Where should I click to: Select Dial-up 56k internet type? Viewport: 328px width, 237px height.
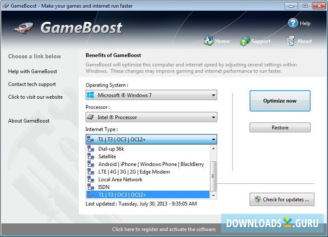148,148
